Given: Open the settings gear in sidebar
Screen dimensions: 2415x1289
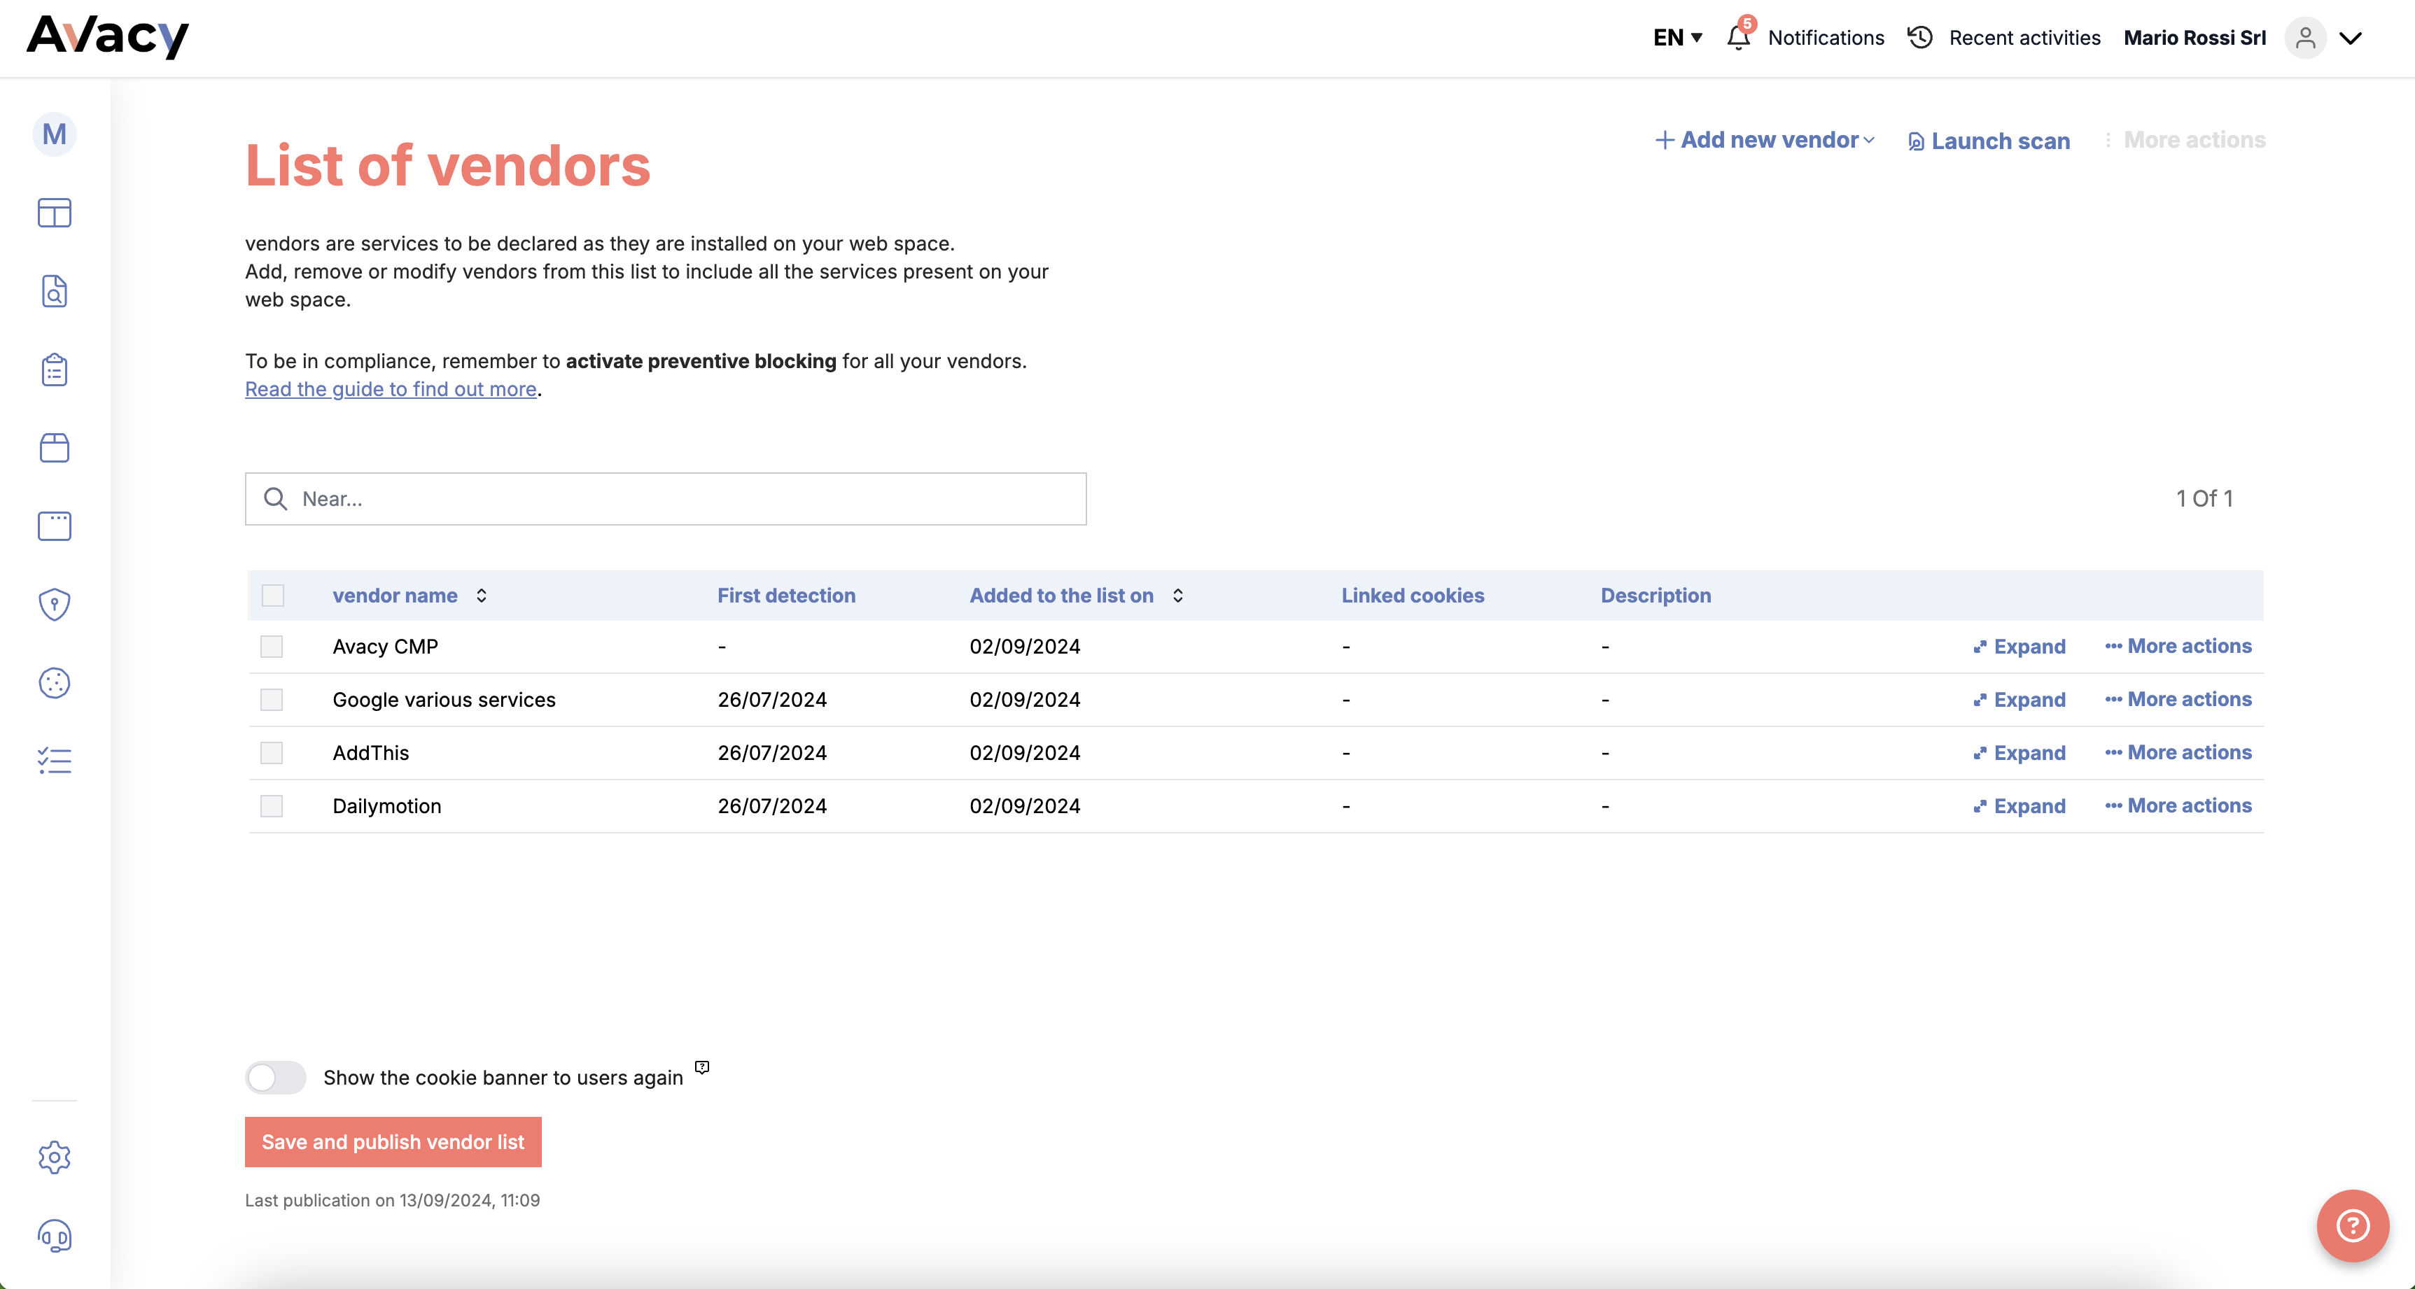Looking at the screenshot, I should point(55,1157).
